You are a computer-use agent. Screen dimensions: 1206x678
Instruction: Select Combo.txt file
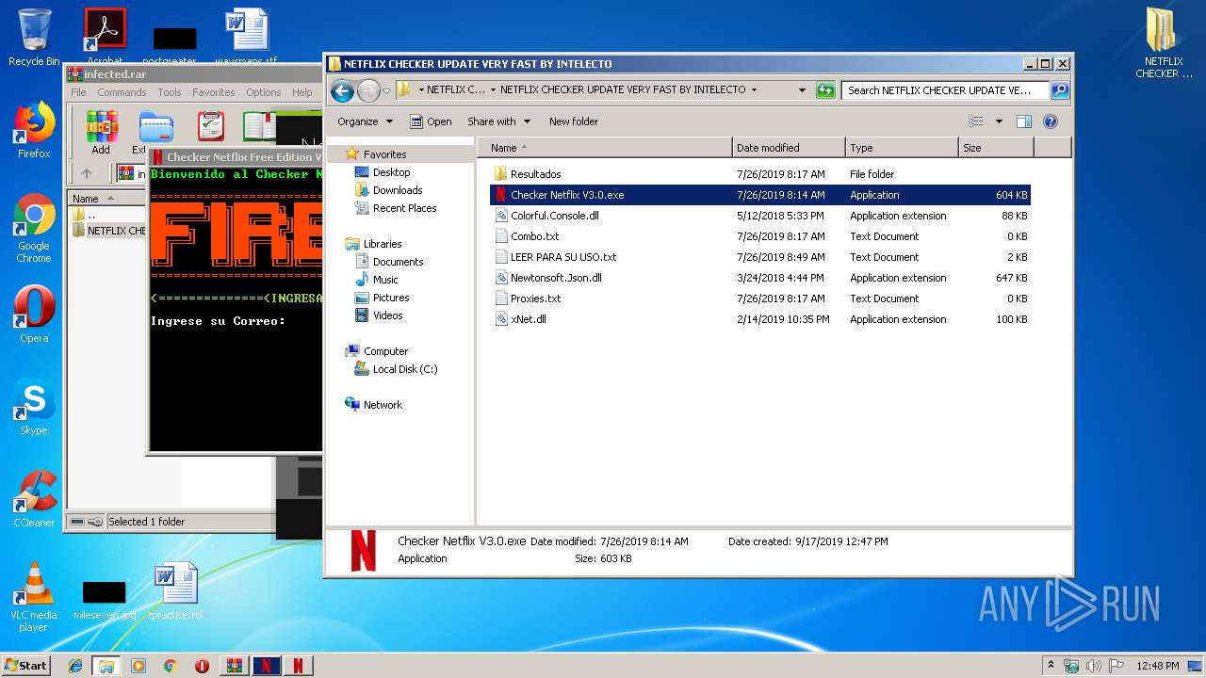coord(761,236)
